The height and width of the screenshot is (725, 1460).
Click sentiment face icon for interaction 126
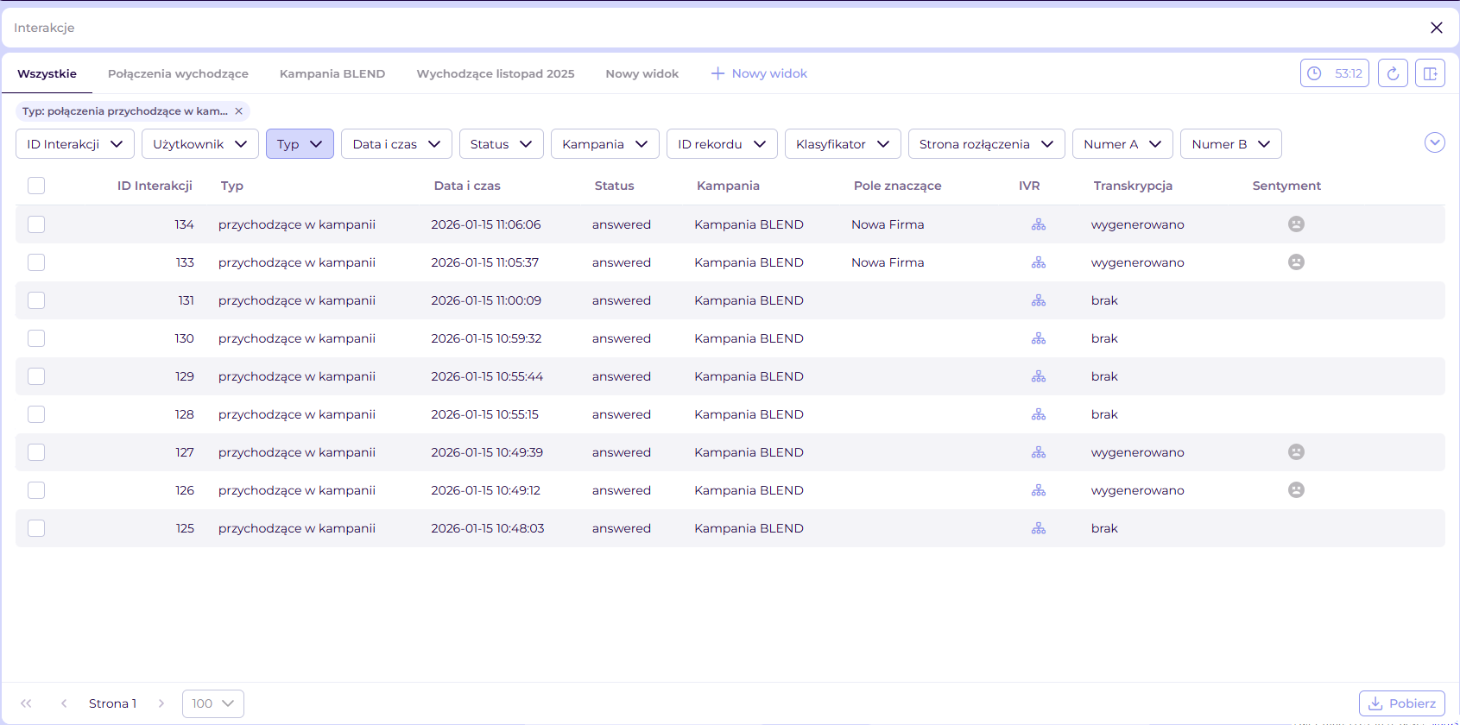click(1295, 490)
